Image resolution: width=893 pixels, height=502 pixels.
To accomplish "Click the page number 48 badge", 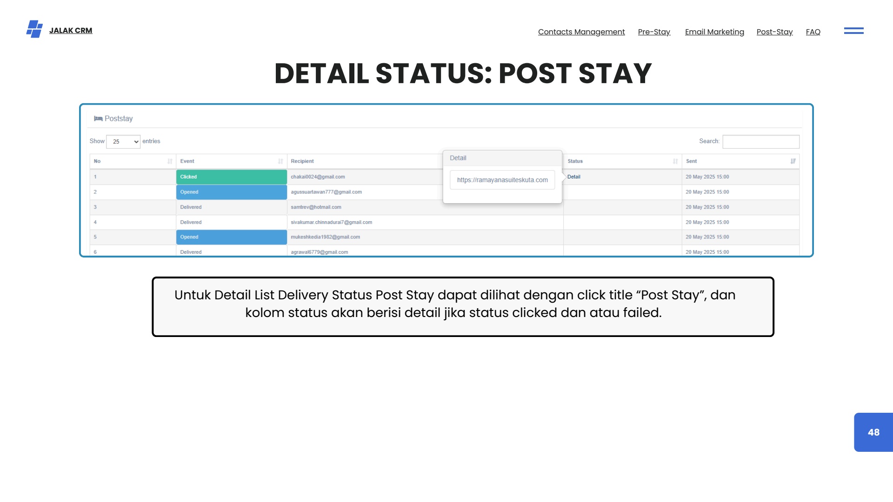I will [873, 432].
